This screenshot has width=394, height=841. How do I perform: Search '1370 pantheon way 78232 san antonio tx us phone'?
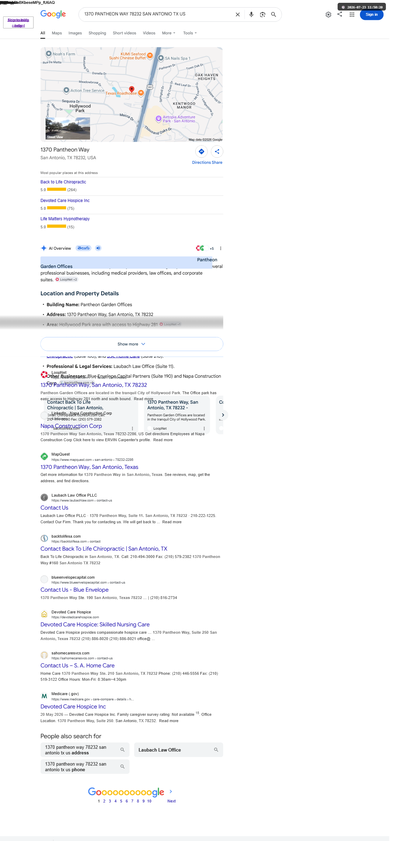(x=85, y=767)
